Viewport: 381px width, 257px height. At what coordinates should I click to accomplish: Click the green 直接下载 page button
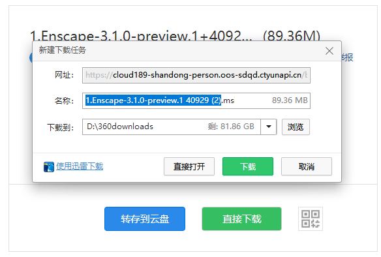pyautogui.click(x=241, y=219)
